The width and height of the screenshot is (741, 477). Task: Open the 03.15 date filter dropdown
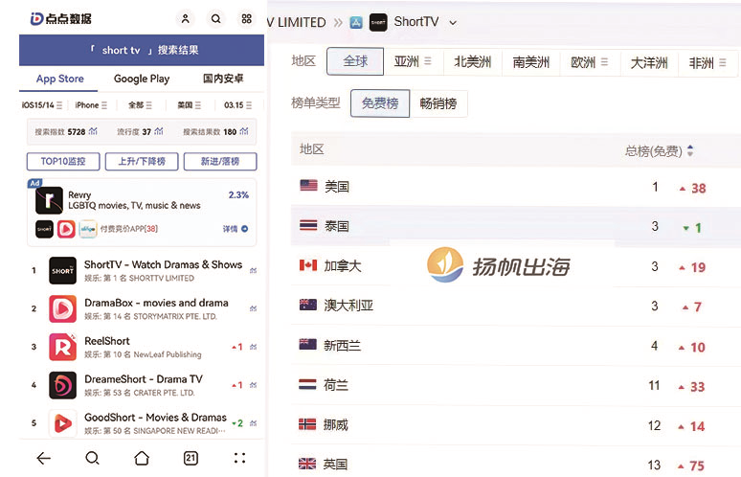(x=237, y=105)
